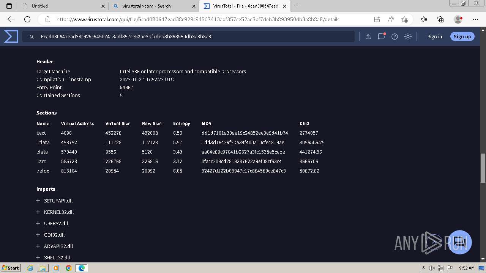Open the upload file icon
This screenshot has height=273, width=486.
point(368,36)
